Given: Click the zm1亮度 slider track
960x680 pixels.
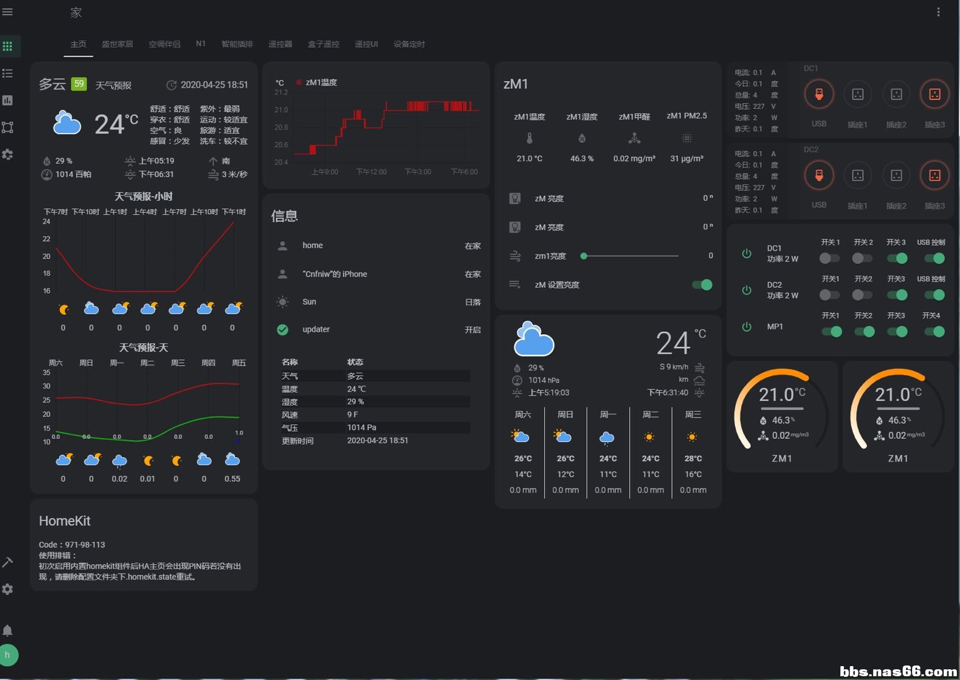Looking at the screenshot, I should coord(631,256).
